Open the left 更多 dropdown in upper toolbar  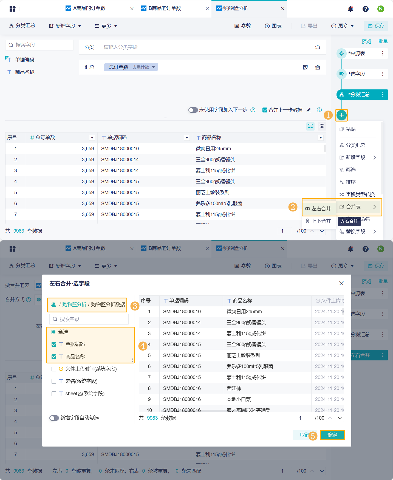coord(106,26)
